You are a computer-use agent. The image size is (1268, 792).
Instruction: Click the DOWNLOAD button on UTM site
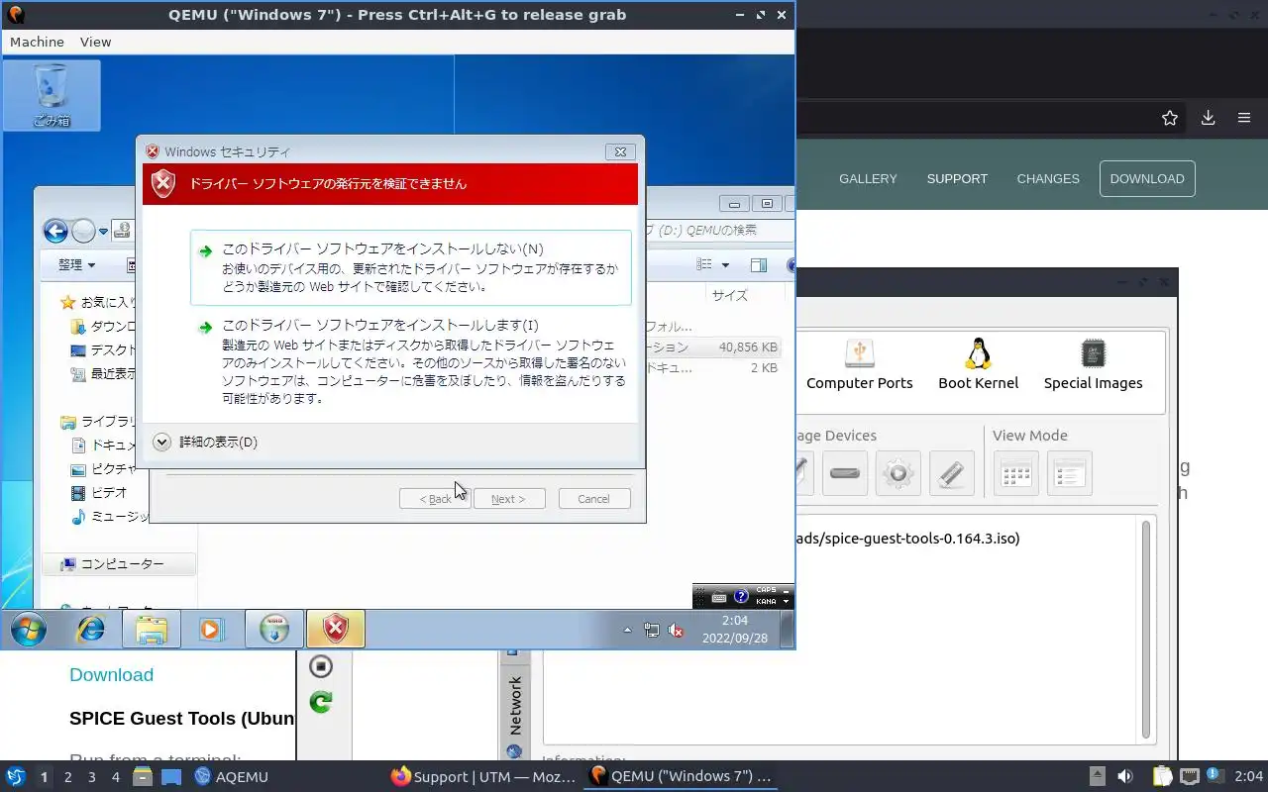tap(1147, 179)
